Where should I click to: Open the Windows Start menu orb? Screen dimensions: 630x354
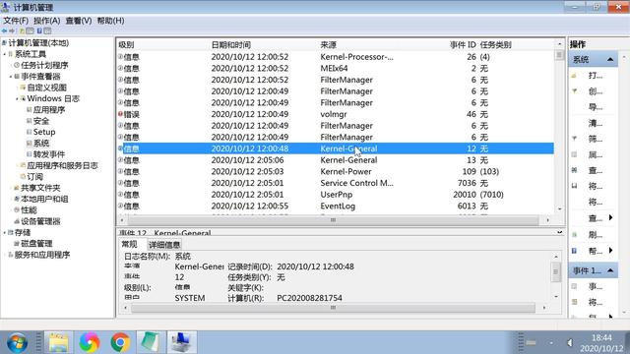tap(18, 342)
